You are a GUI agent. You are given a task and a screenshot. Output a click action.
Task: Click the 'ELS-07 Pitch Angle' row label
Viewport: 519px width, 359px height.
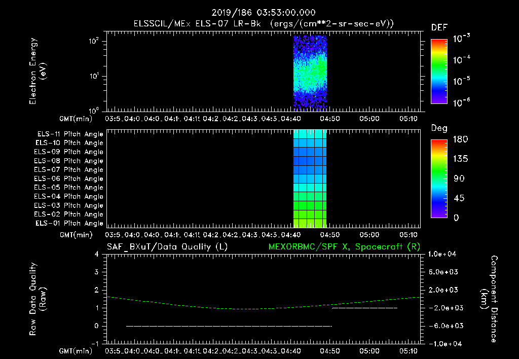tap(68, 169)
